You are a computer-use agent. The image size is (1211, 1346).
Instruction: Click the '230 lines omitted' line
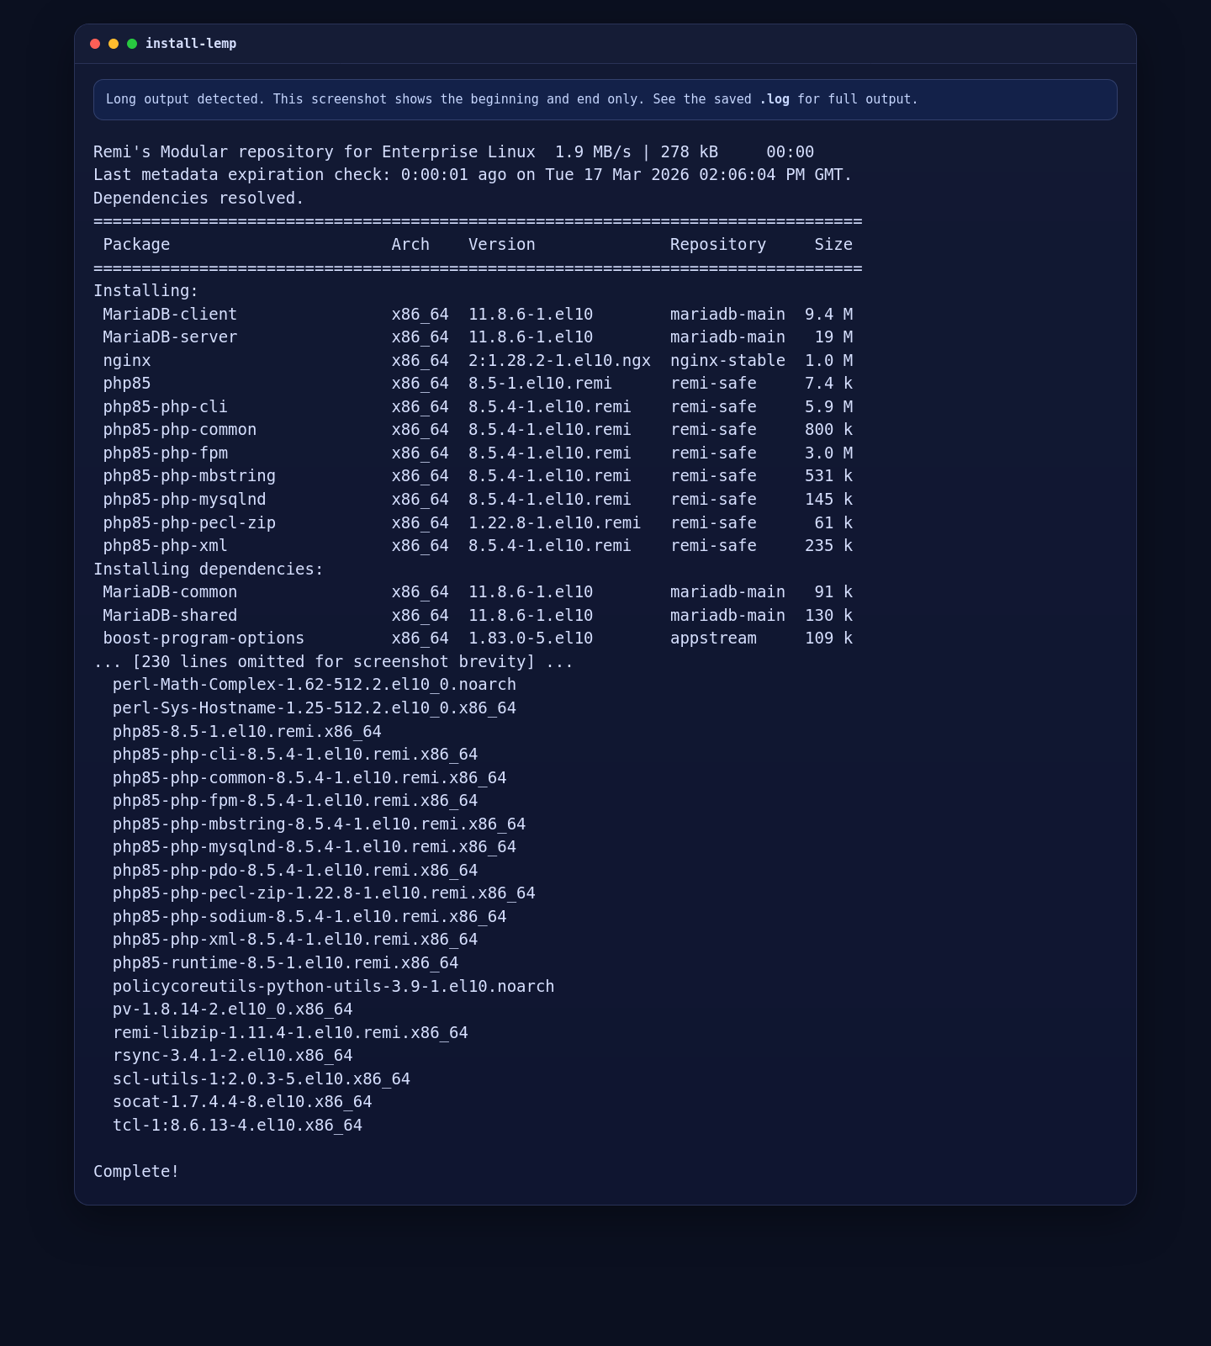click(333, 662)
